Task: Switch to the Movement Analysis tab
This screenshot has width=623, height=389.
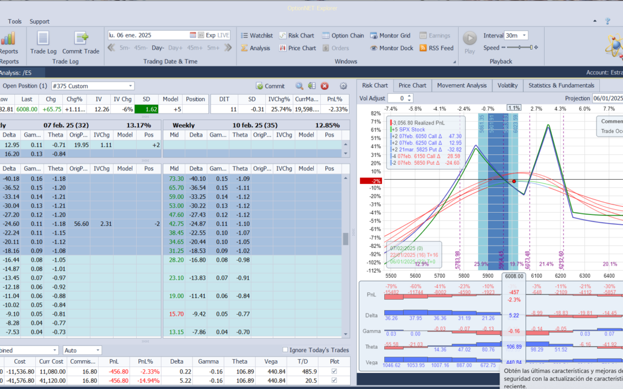Action: point(461,85)
